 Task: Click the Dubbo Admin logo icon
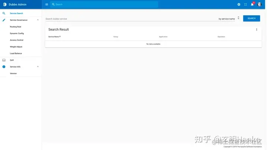pyautogui.click(x=5, y=4)
